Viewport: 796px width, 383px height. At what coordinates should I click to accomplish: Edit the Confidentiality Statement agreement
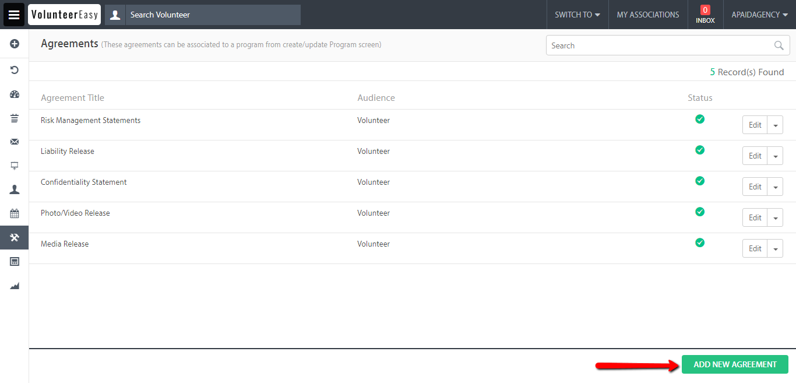click(x=755, y=187)
